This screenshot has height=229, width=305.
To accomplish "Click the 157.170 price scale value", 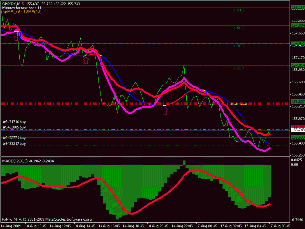I will click(x=298, y=58).
